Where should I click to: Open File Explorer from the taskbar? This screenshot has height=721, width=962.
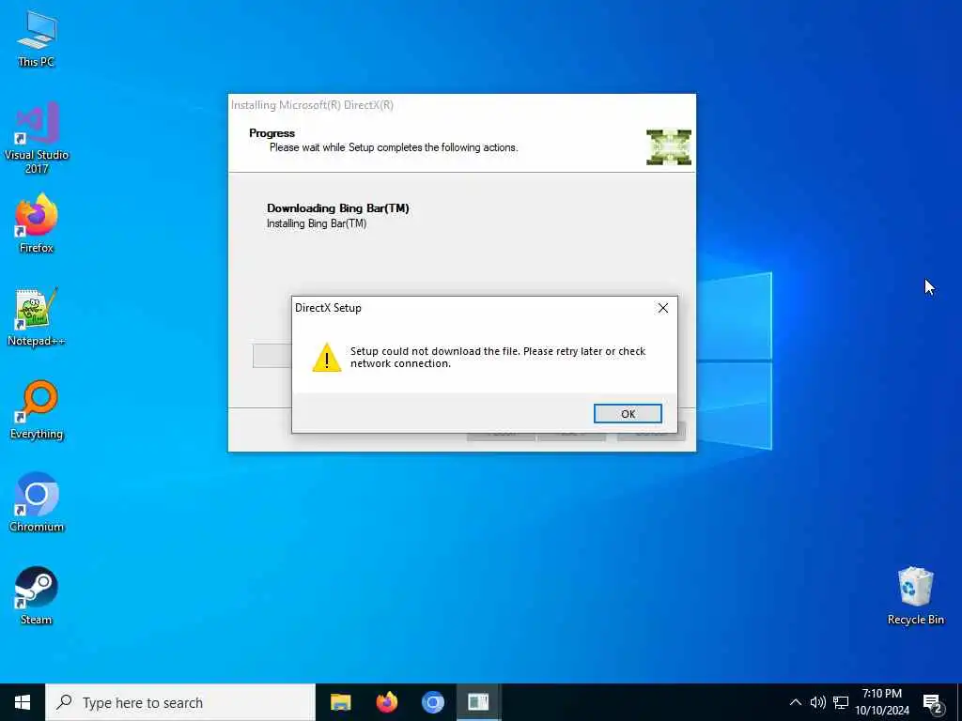[x=340, y=702]
